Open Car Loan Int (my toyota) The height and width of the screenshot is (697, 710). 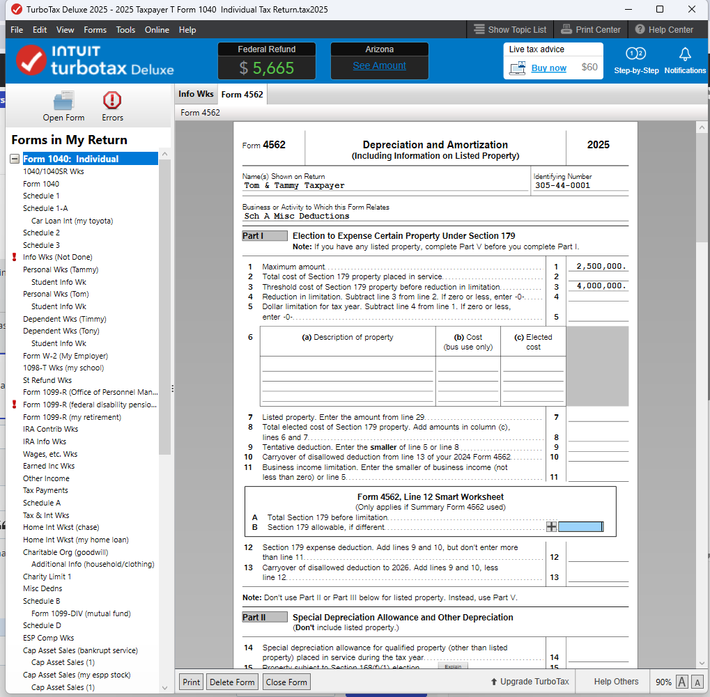pyautogui.click(x=72, y=221)
